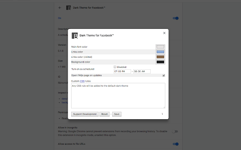Open the visited Links color swatch

160,57
